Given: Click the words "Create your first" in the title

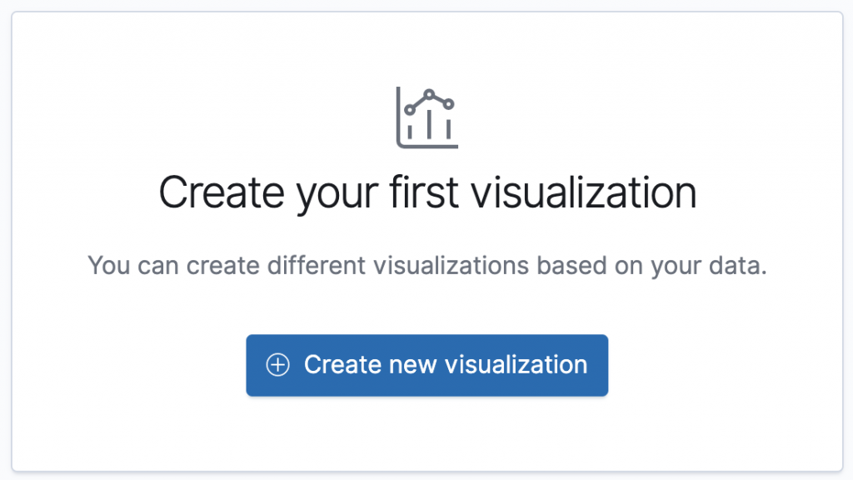Looking at the screenshot, I should pyautogui.click(x=308, y=192).
